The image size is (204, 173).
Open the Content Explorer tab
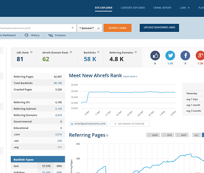coord(133,8)
